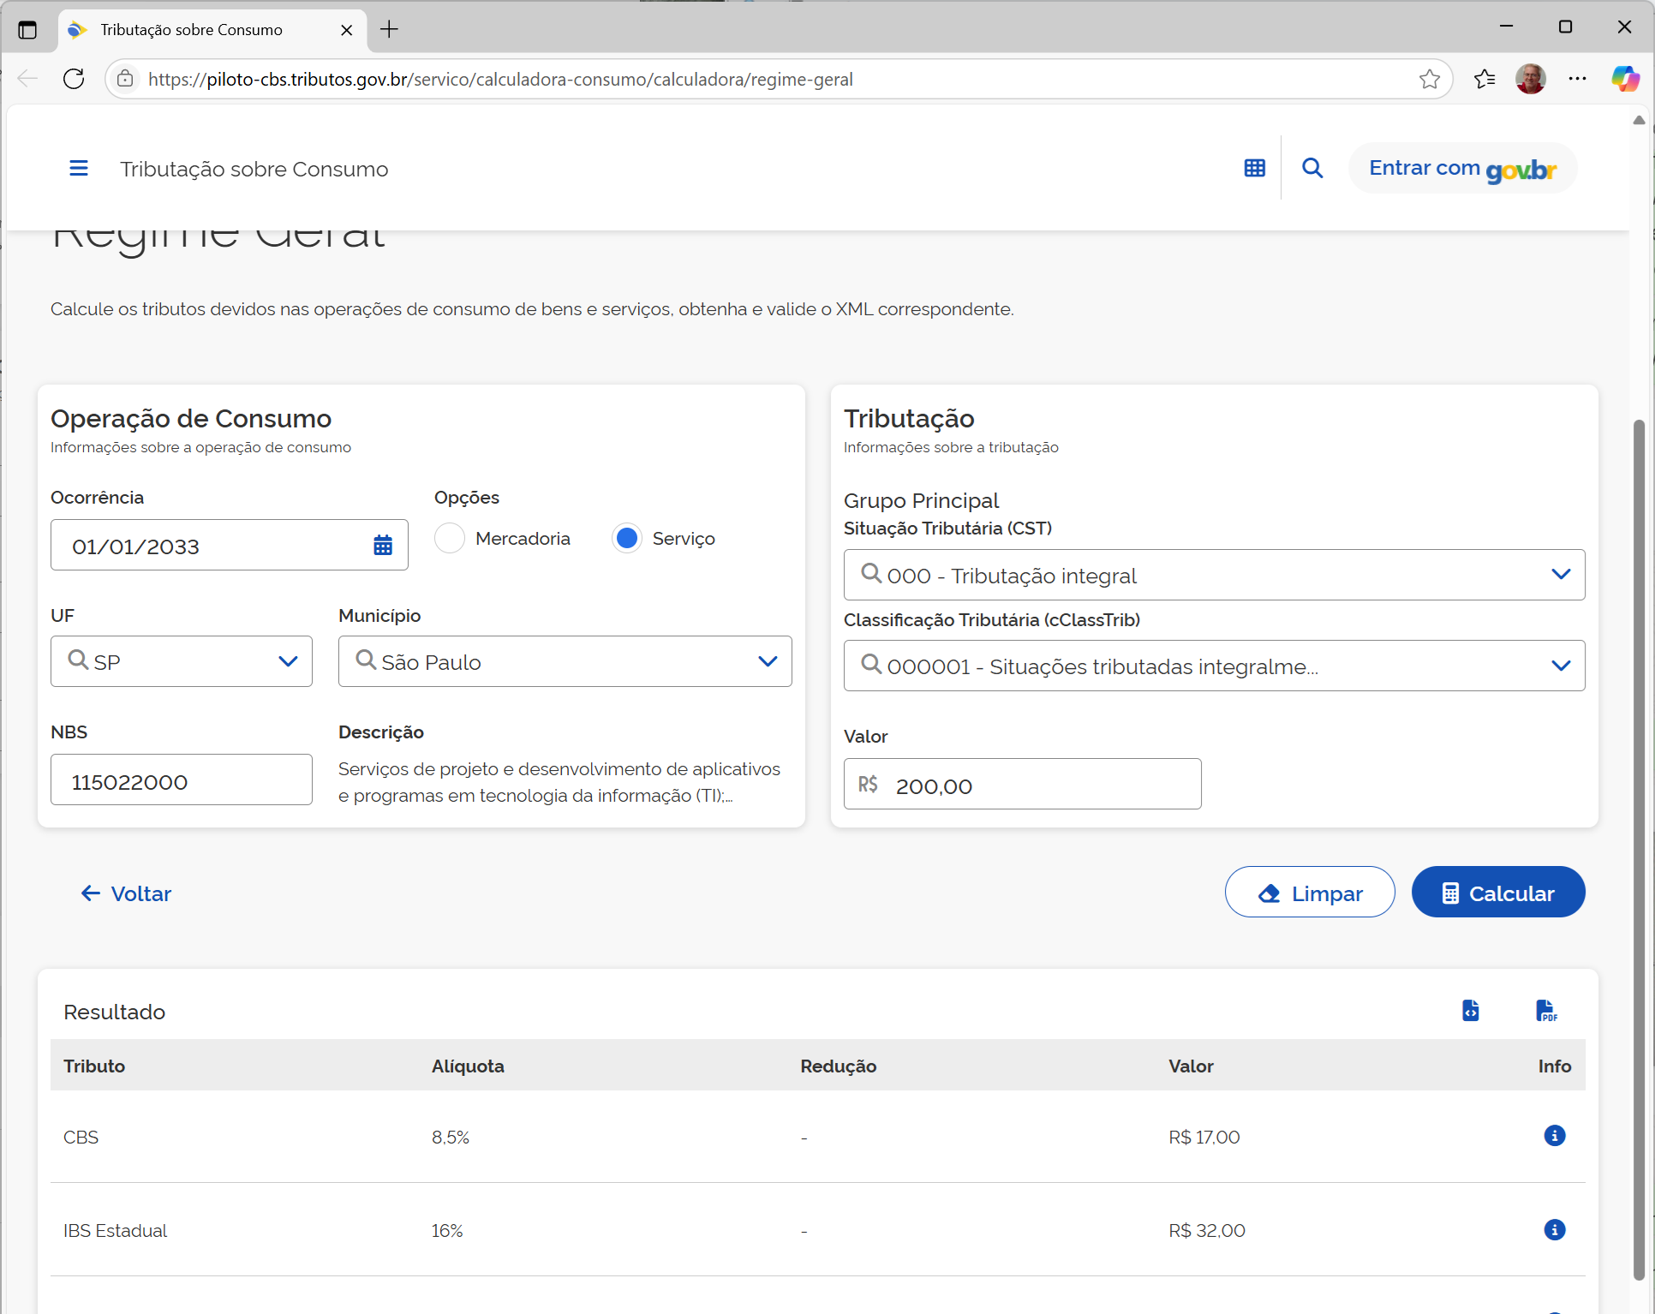Click the grid apps icon in header
Image resolution: width=1655 pixels, height=1314 pixels.
pos(1254,169)
